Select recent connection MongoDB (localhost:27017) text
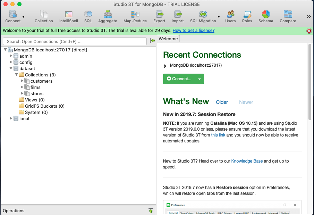Screen dimensions: 314x215 click(x=196, y=65)
